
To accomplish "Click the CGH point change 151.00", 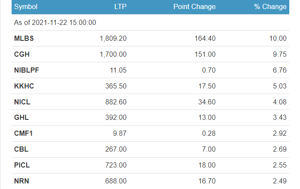I will pos(205,54).
